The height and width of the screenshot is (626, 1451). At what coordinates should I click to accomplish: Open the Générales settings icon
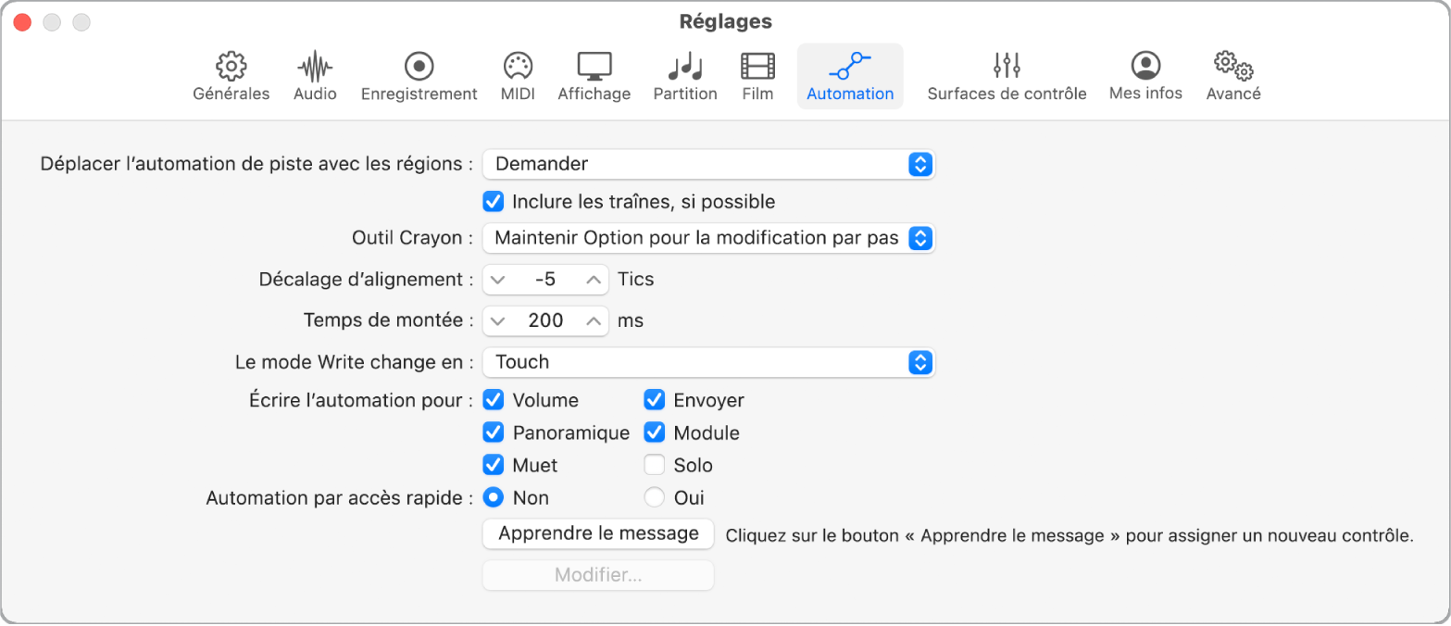point(230,74)
